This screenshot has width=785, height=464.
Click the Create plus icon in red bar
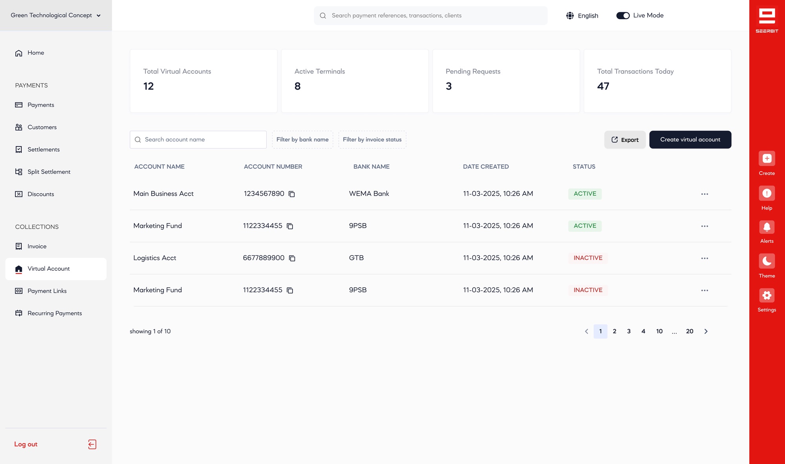[x=767, y=158]
